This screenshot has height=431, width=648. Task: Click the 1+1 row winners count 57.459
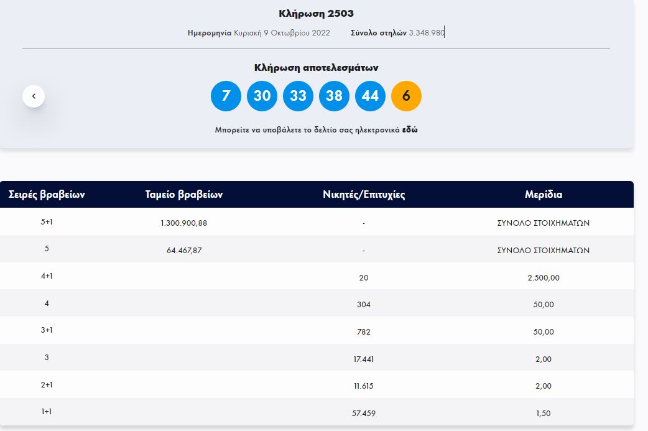click(x=364, y=413)
